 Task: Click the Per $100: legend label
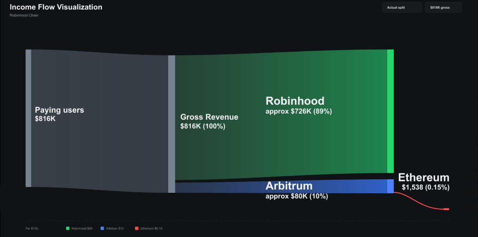point(32,228)
